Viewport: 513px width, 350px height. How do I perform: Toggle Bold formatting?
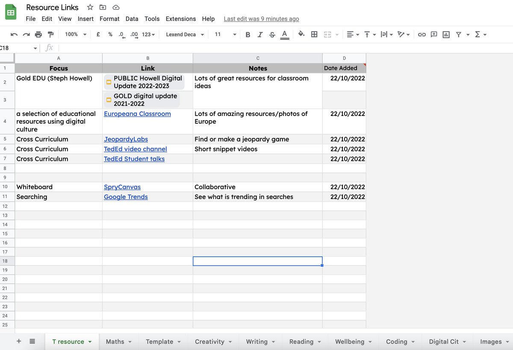point(248,35)
